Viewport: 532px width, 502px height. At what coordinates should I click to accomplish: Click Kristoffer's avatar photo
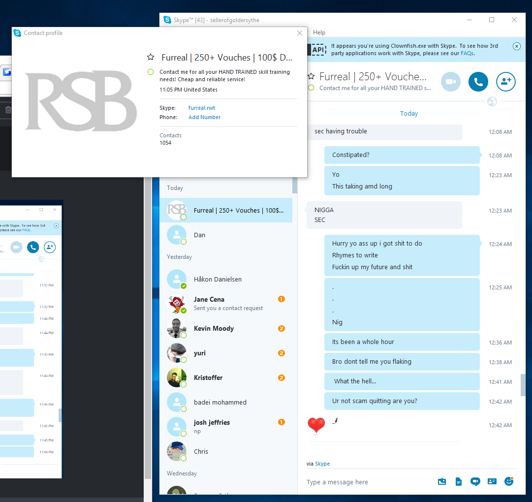point(177,377)
